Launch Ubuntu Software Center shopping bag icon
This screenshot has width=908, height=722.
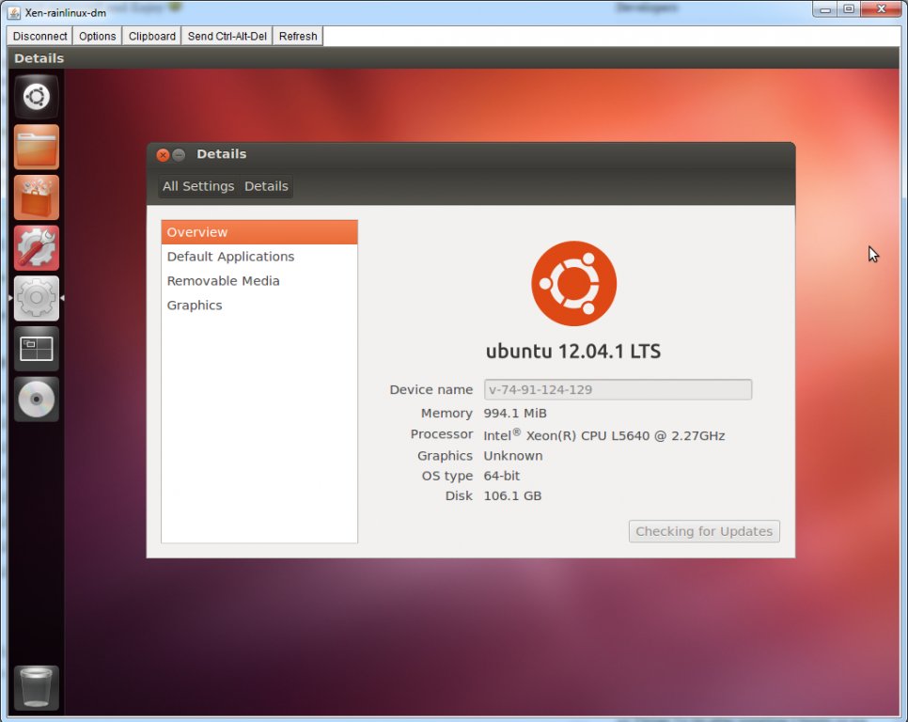pos(37,197)
